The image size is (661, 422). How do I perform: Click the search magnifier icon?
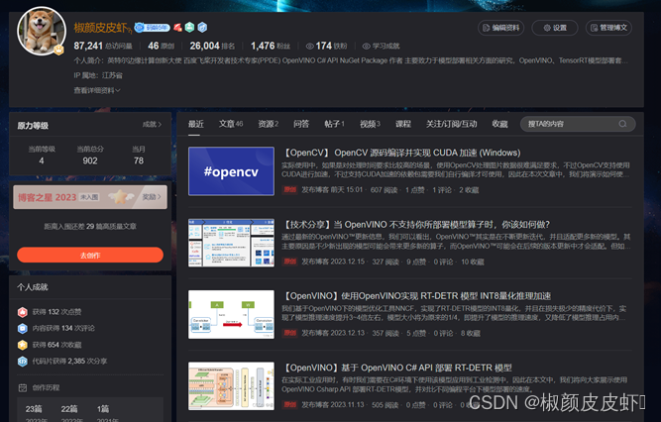622,124
